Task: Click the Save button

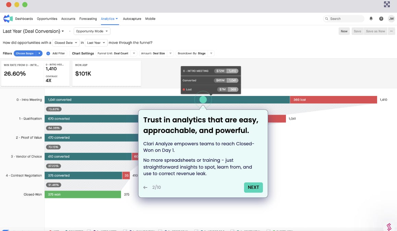Action: pyautogui.click(x=357, y=31)
